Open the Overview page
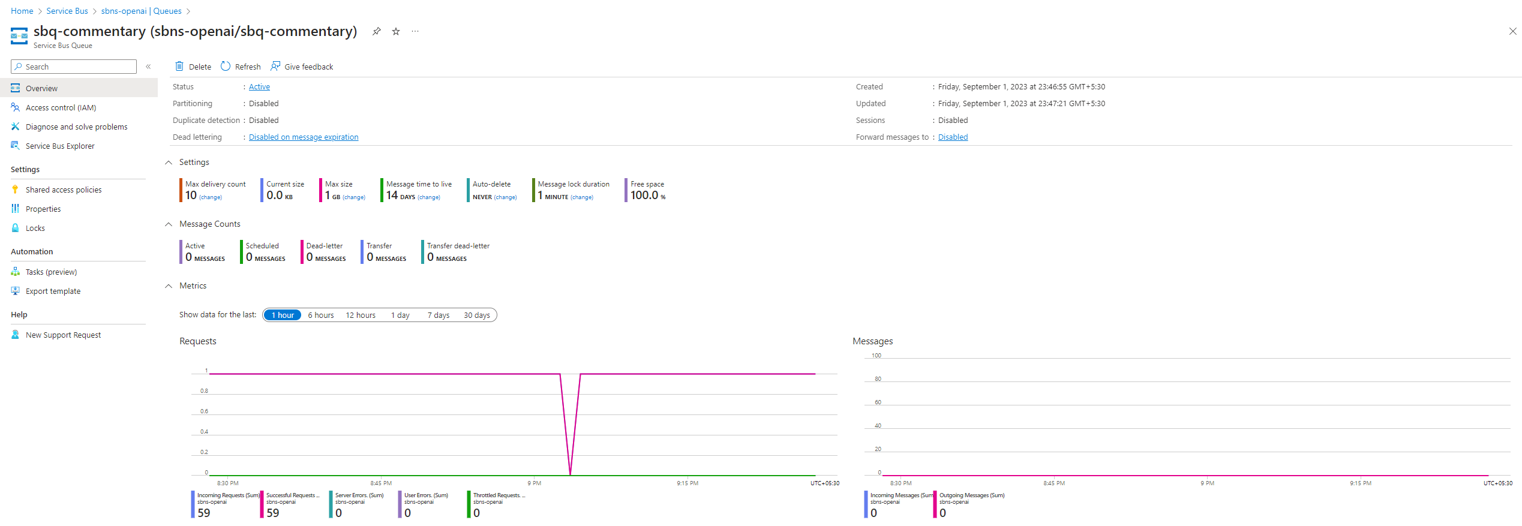The image size is (1522, 526). coord(79,88)
